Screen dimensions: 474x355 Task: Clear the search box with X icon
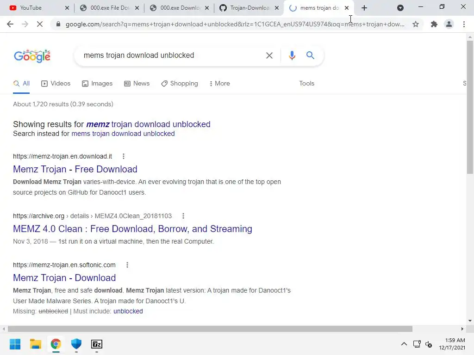point(269,55)
